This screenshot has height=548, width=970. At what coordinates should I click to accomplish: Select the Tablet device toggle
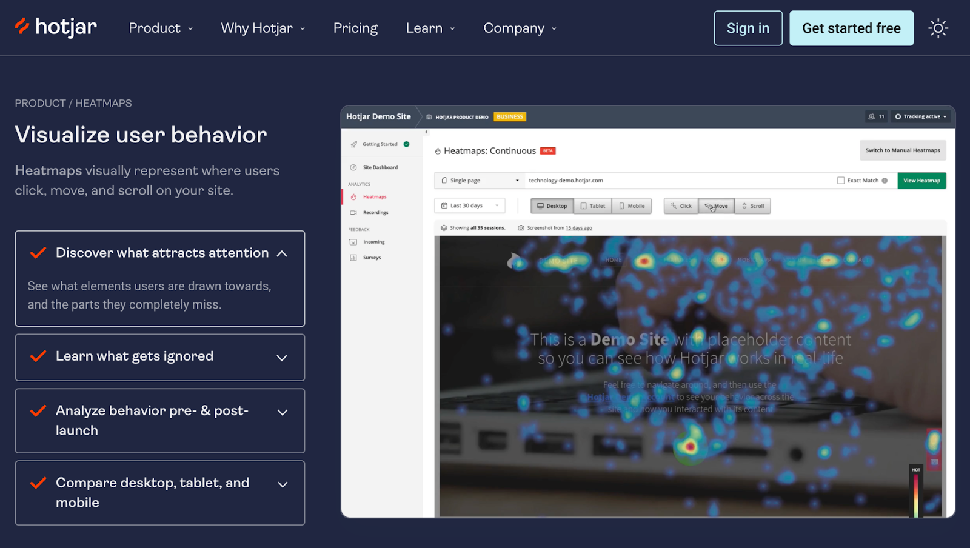pos(593,206)
